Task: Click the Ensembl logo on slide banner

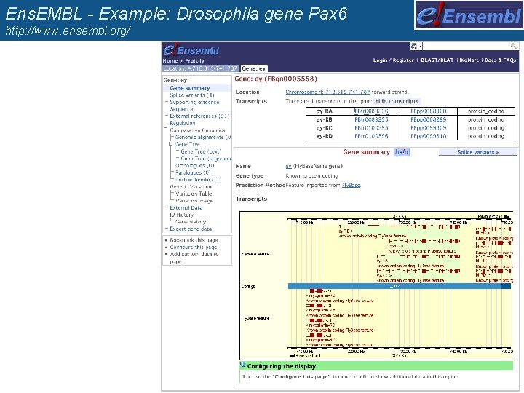Action: pos(469,15)
